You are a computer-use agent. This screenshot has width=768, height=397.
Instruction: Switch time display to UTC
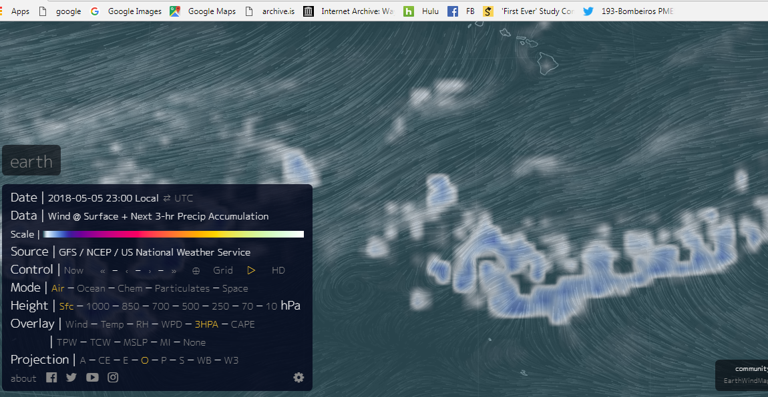[x=184, y=199]
